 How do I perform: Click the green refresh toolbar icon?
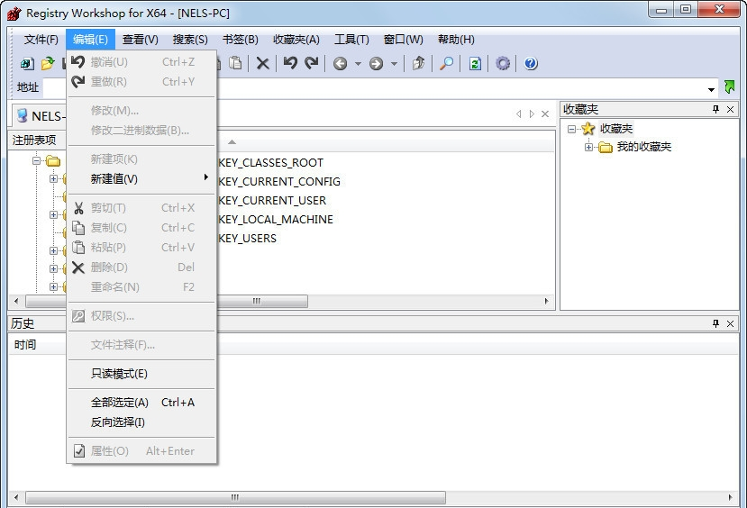pyautogui.click(x=475, y=63)
